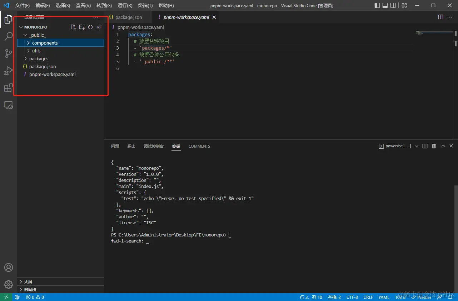The image size is (458, 301).
Task: Split the terminal pane
Action: point(425,146)
